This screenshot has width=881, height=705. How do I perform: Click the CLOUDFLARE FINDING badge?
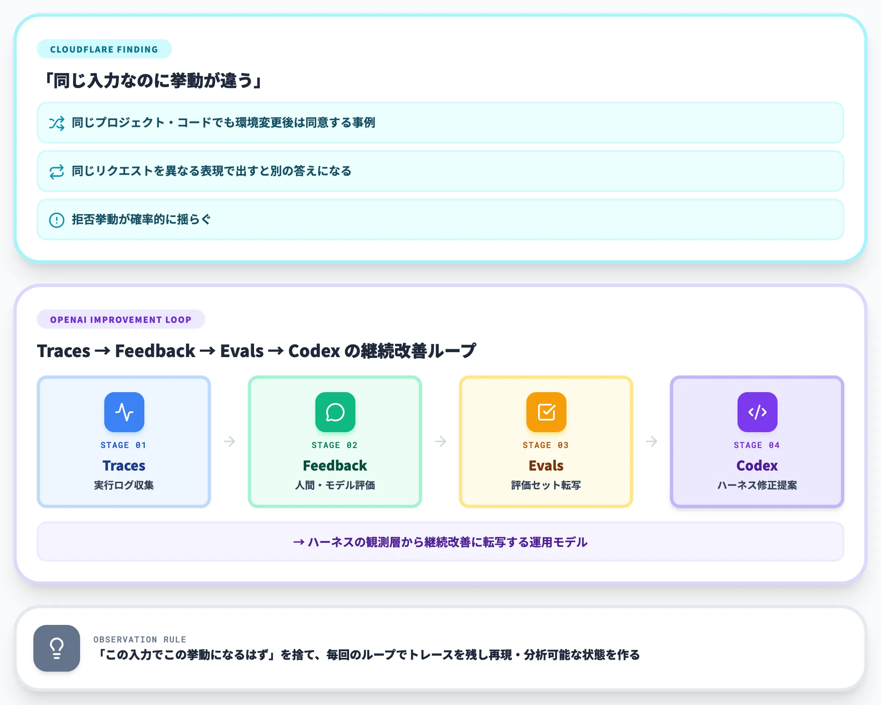coord(104,49)
